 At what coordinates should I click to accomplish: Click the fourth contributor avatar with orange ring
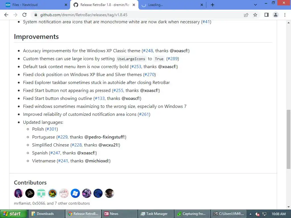coord(53,193)
